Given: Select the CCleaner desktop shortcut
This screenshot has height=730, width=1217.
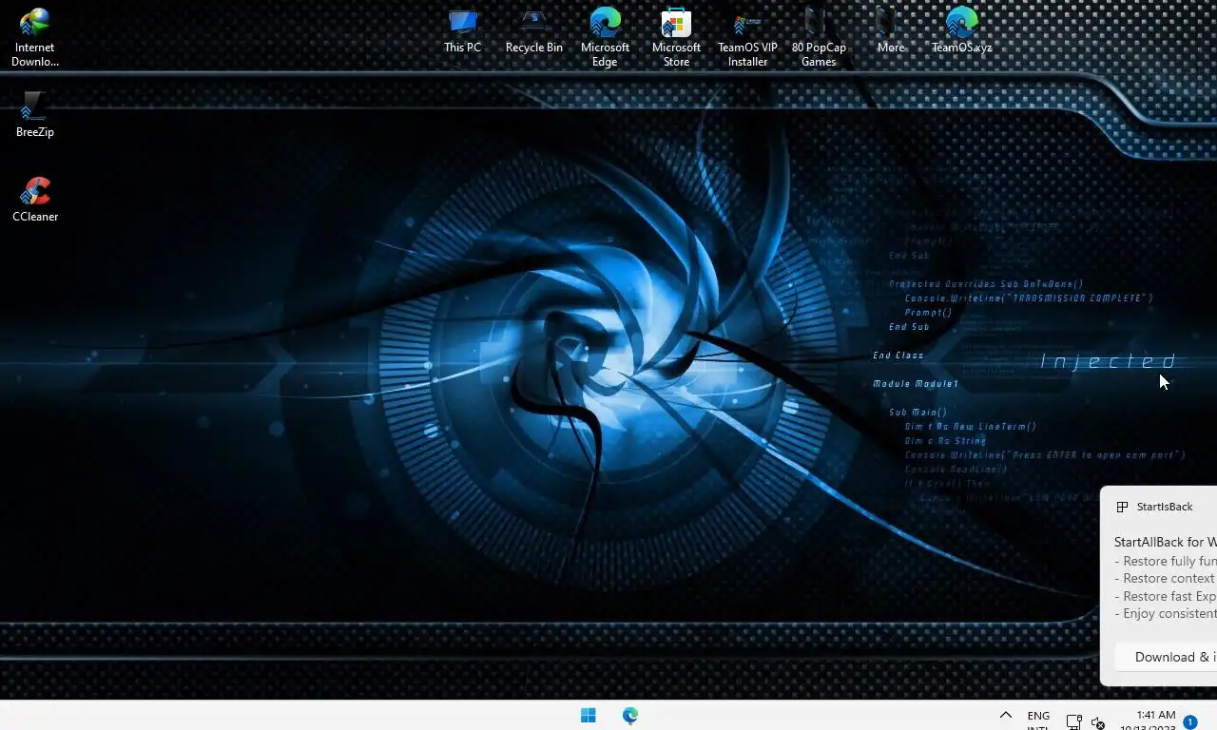Looking at the screenshot, I should (35, 199).
